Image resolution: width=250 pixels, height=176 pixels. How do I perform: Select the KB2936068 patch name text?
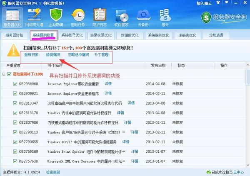[x=28, y=84]
